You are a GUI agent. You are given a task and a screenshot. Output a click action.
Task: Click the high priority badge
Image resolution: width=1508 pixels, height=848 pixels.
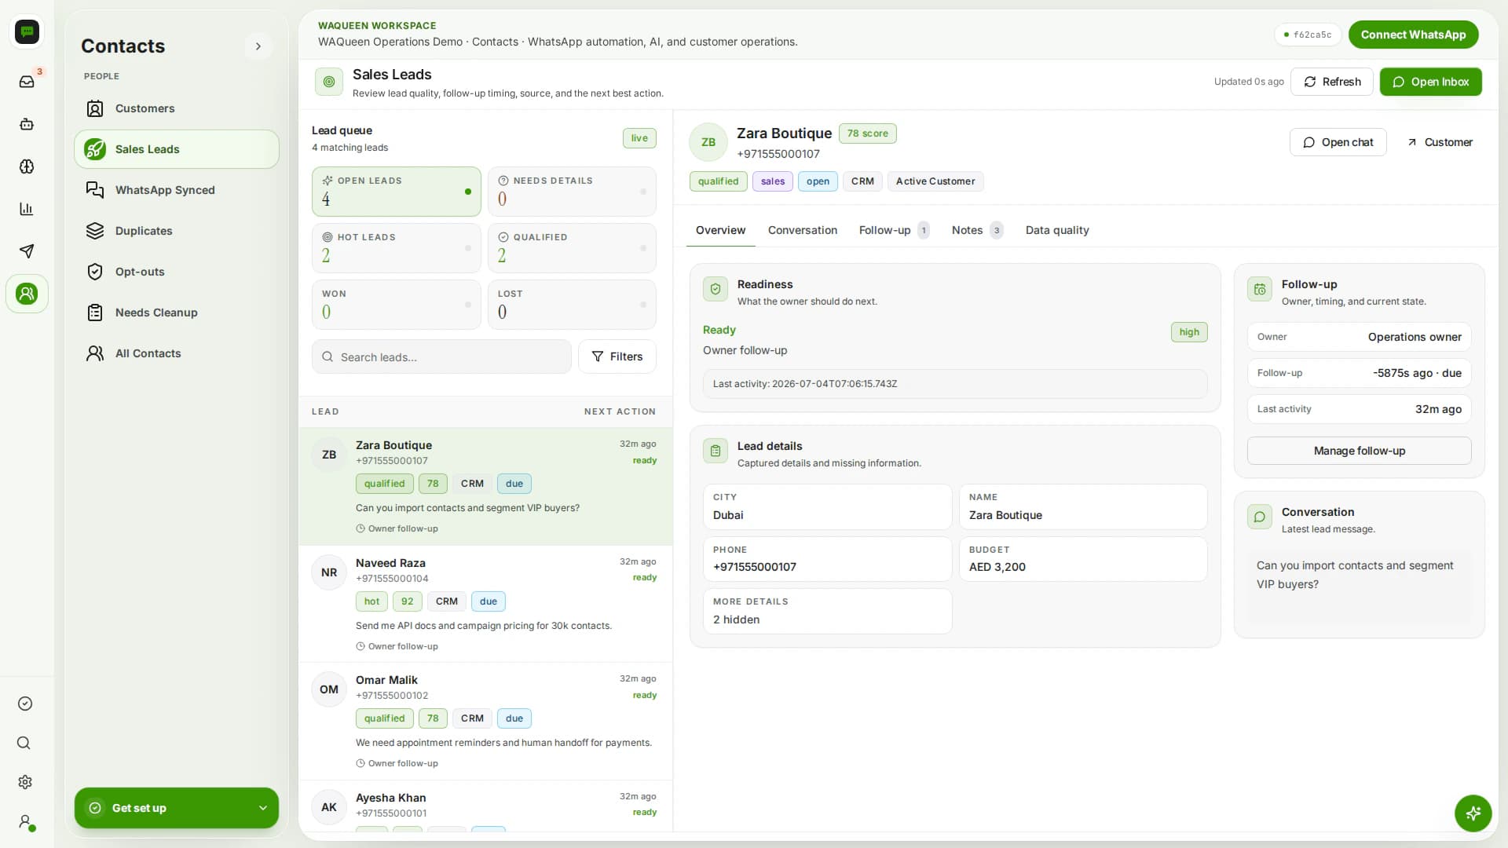(1189, 332)
